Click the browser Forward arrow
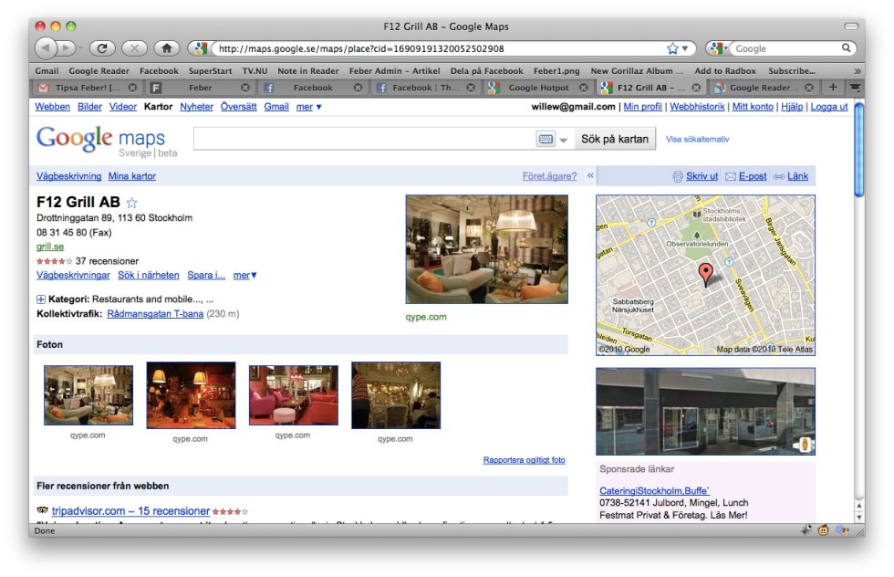The image size is (894, 577). tap(66, 48)
